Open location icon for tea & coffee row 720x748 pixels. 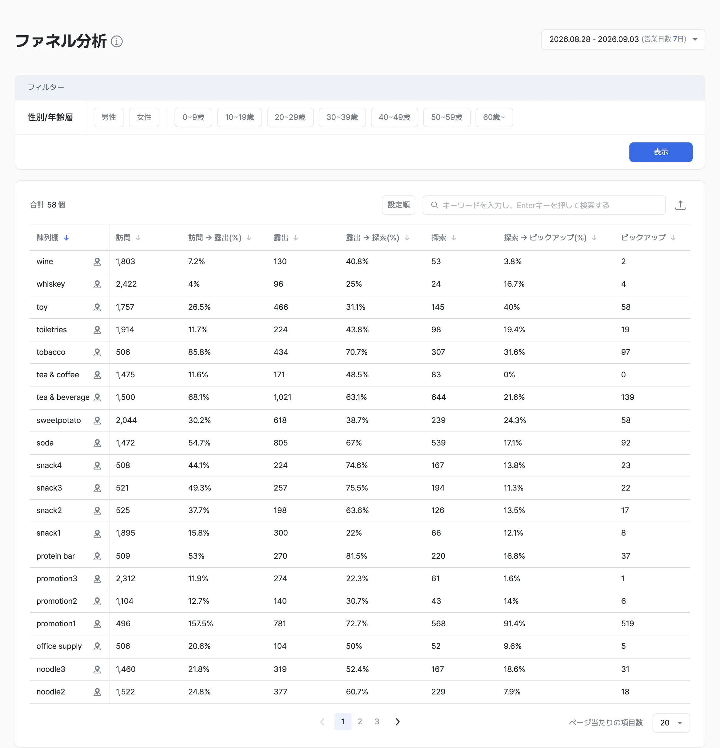(97, 375)
